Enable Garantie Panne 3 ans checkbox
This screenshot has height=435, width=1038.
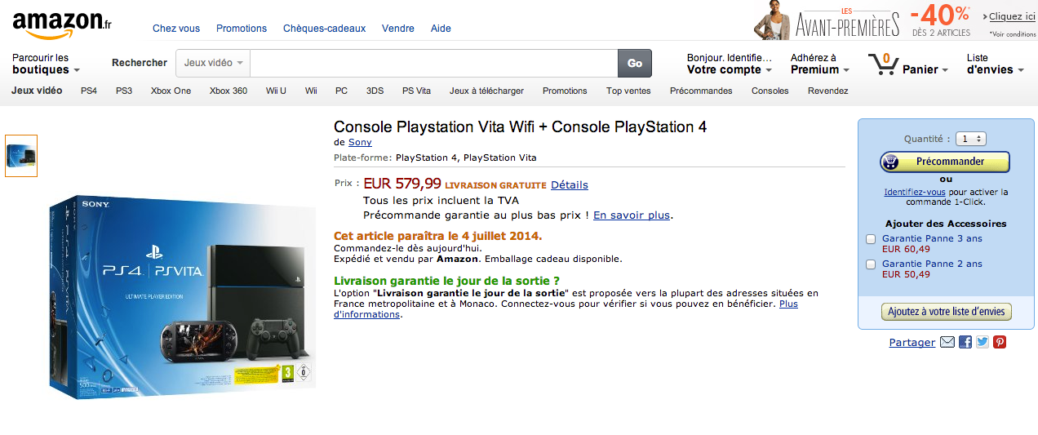point(871,239)
